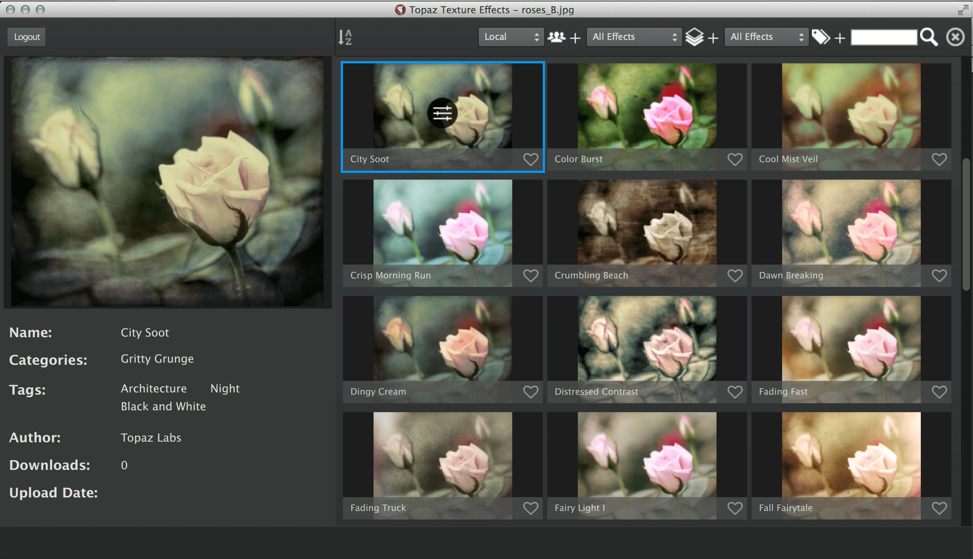This screenshot has width=973, height=559.
Task: Click the plus beside the tags icon
Action: pos(840,38)
